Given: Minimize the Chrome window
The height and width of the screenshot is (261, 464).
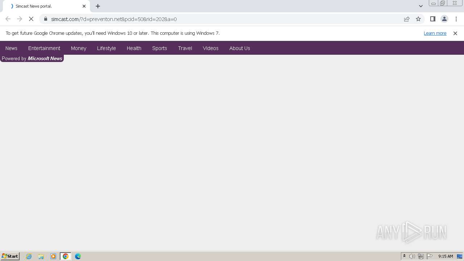Looking at the screenshot, I should (434, 3).
